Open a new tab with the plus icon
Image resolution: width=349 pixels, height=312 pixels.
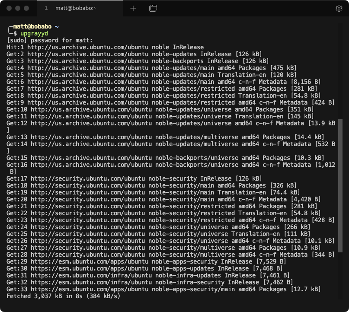pos(133,8)
